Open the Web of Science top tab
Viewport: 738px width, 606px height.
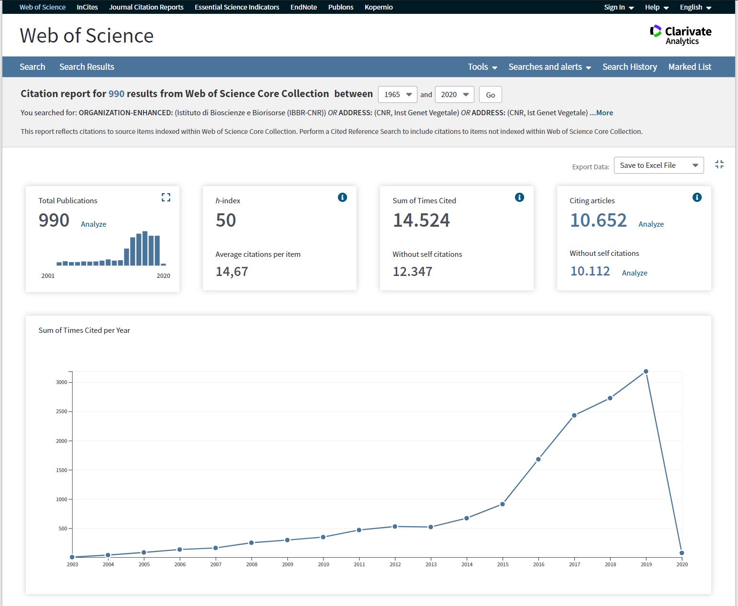[43, 7]
